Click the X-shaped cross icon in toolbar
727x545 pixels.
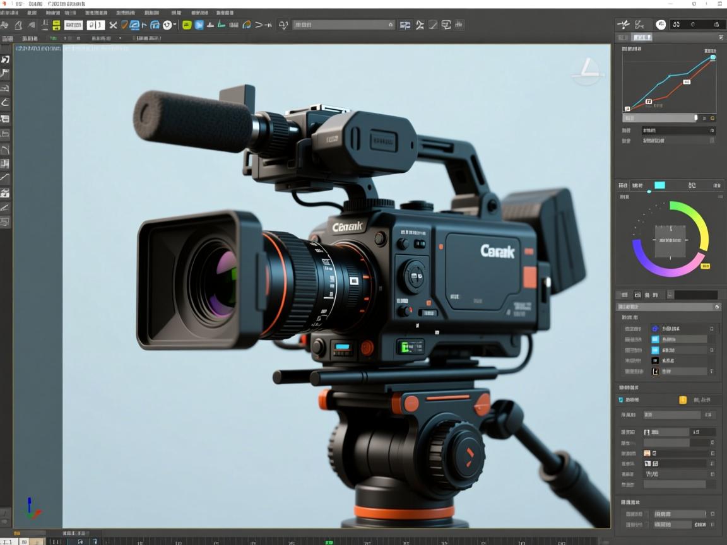tap(113, 25)
